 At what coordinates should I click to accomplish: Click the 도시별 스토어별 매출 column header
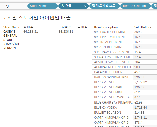(73, 27)
